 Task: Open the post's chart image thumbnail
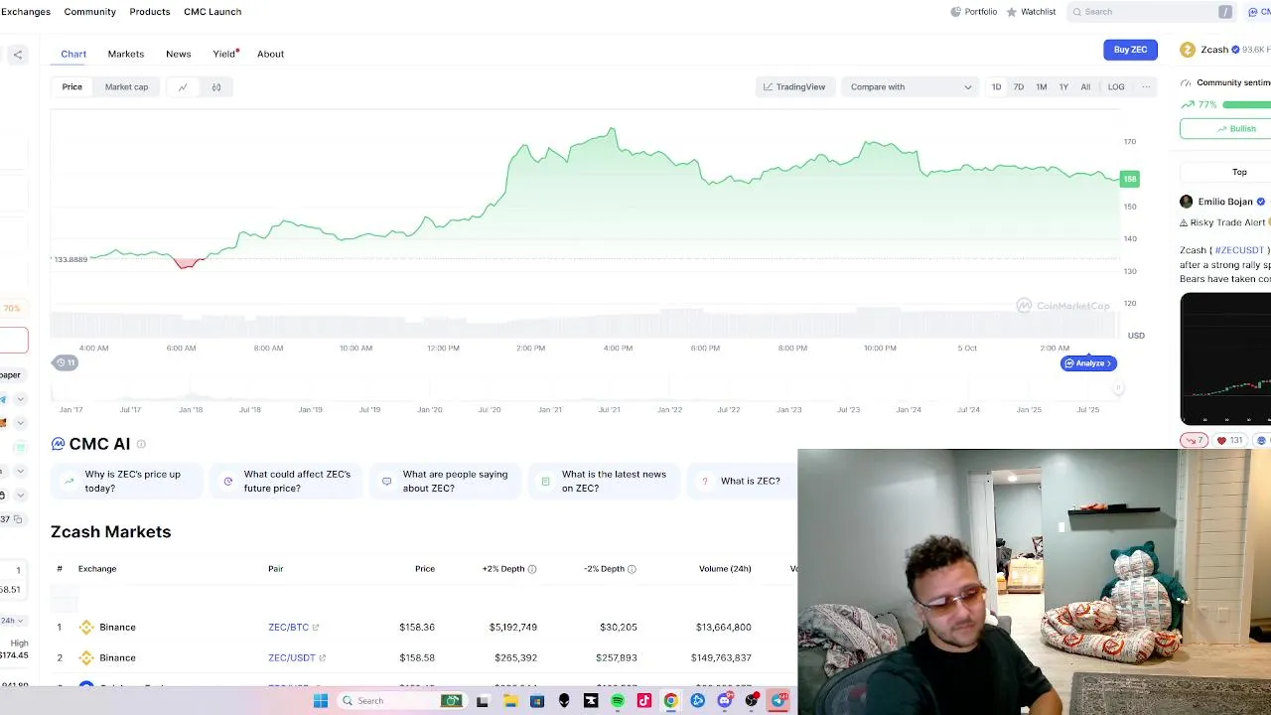[x=1225, y=358]
